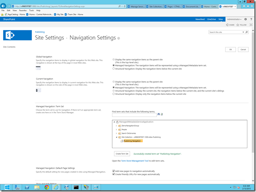The height and width of the screenshot is (192, 256).
Task: Select Global Navigation Structural Navigation radio
Action: (114, 69)
